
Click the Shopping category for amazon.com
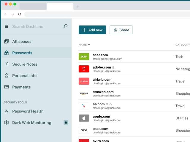pos(183,93)
